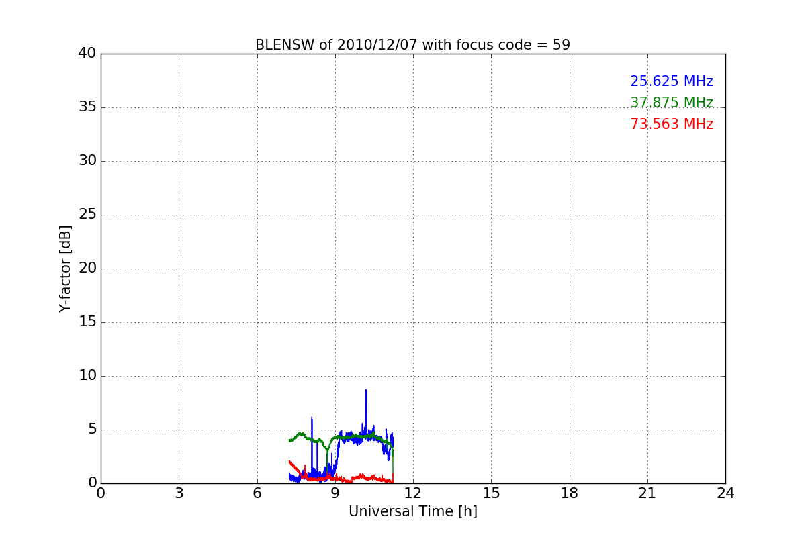Click the x-axis tick label '21'
The height and width of the screenshot is (537, 806).
point(647,493)
